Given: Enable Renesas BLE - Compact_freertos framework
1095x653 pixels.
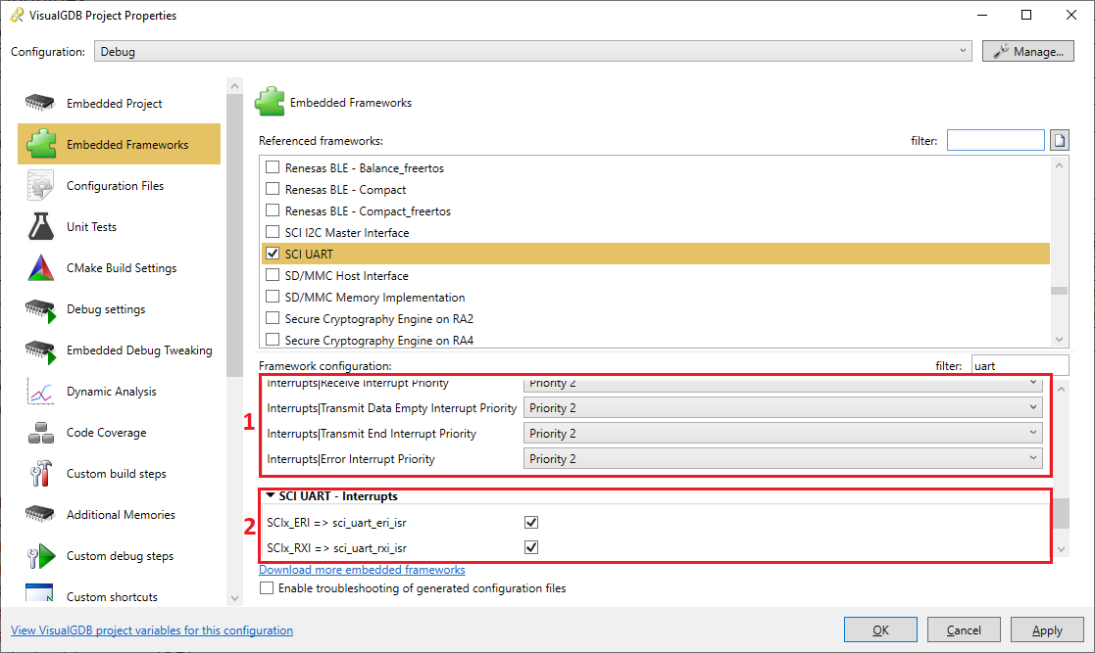Looking at the screenshot, I should click(273, 210).
